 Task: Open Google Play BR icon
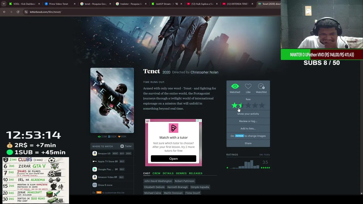pos(95,169)
